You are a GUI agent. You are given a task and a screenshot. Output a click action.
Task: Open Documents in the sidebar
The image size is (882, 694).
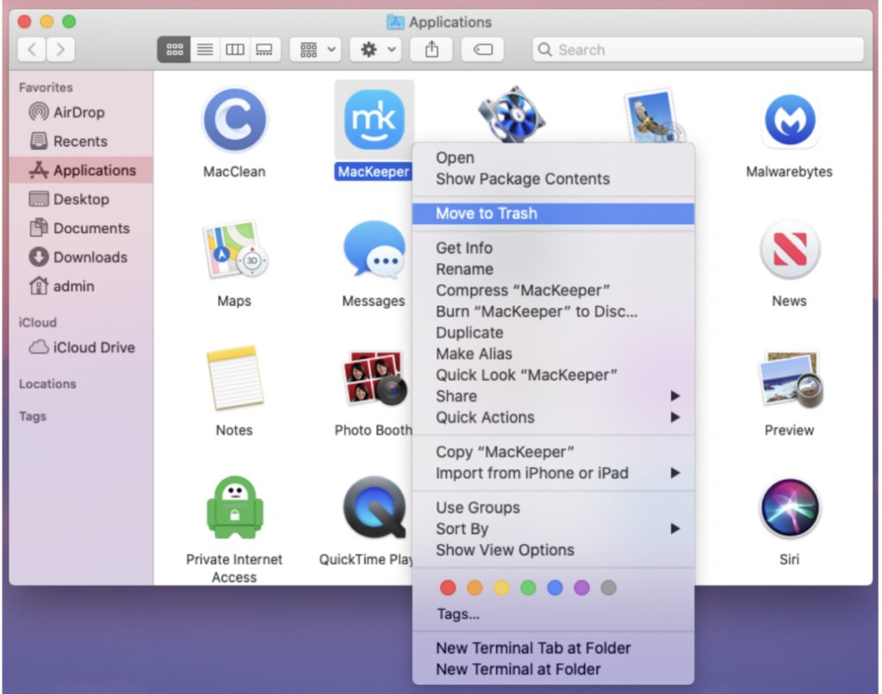click(81, 228)
